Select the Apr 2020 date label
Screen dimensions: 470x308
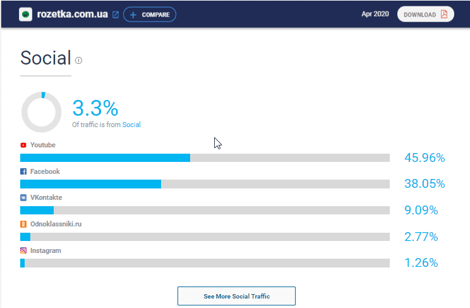375,15
